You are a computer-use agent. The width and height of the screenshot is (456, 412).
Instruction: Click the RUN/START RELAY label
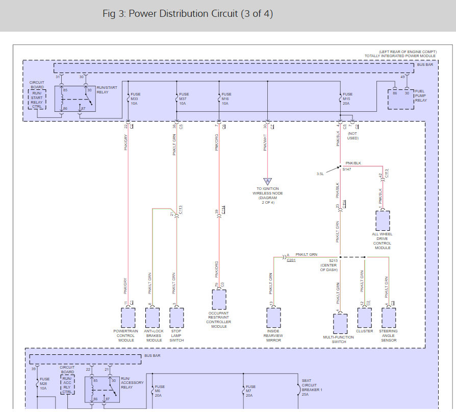point(107,90)
